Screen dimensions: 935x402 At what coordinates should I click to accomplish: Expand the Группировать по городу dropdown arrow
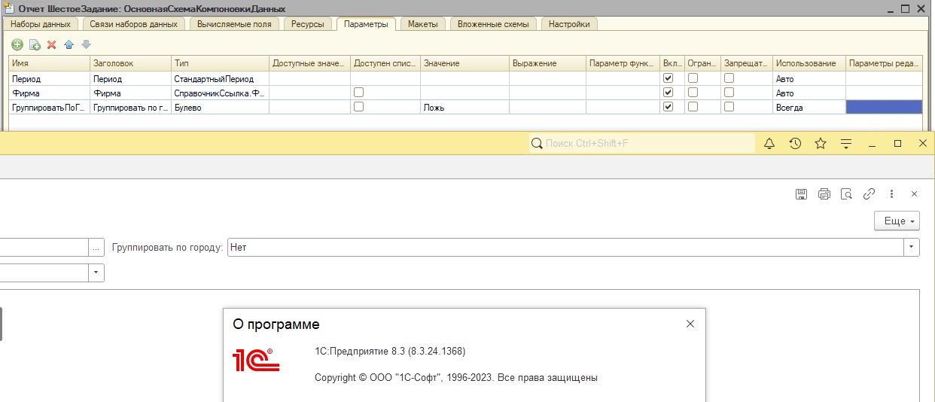point(912,247)
